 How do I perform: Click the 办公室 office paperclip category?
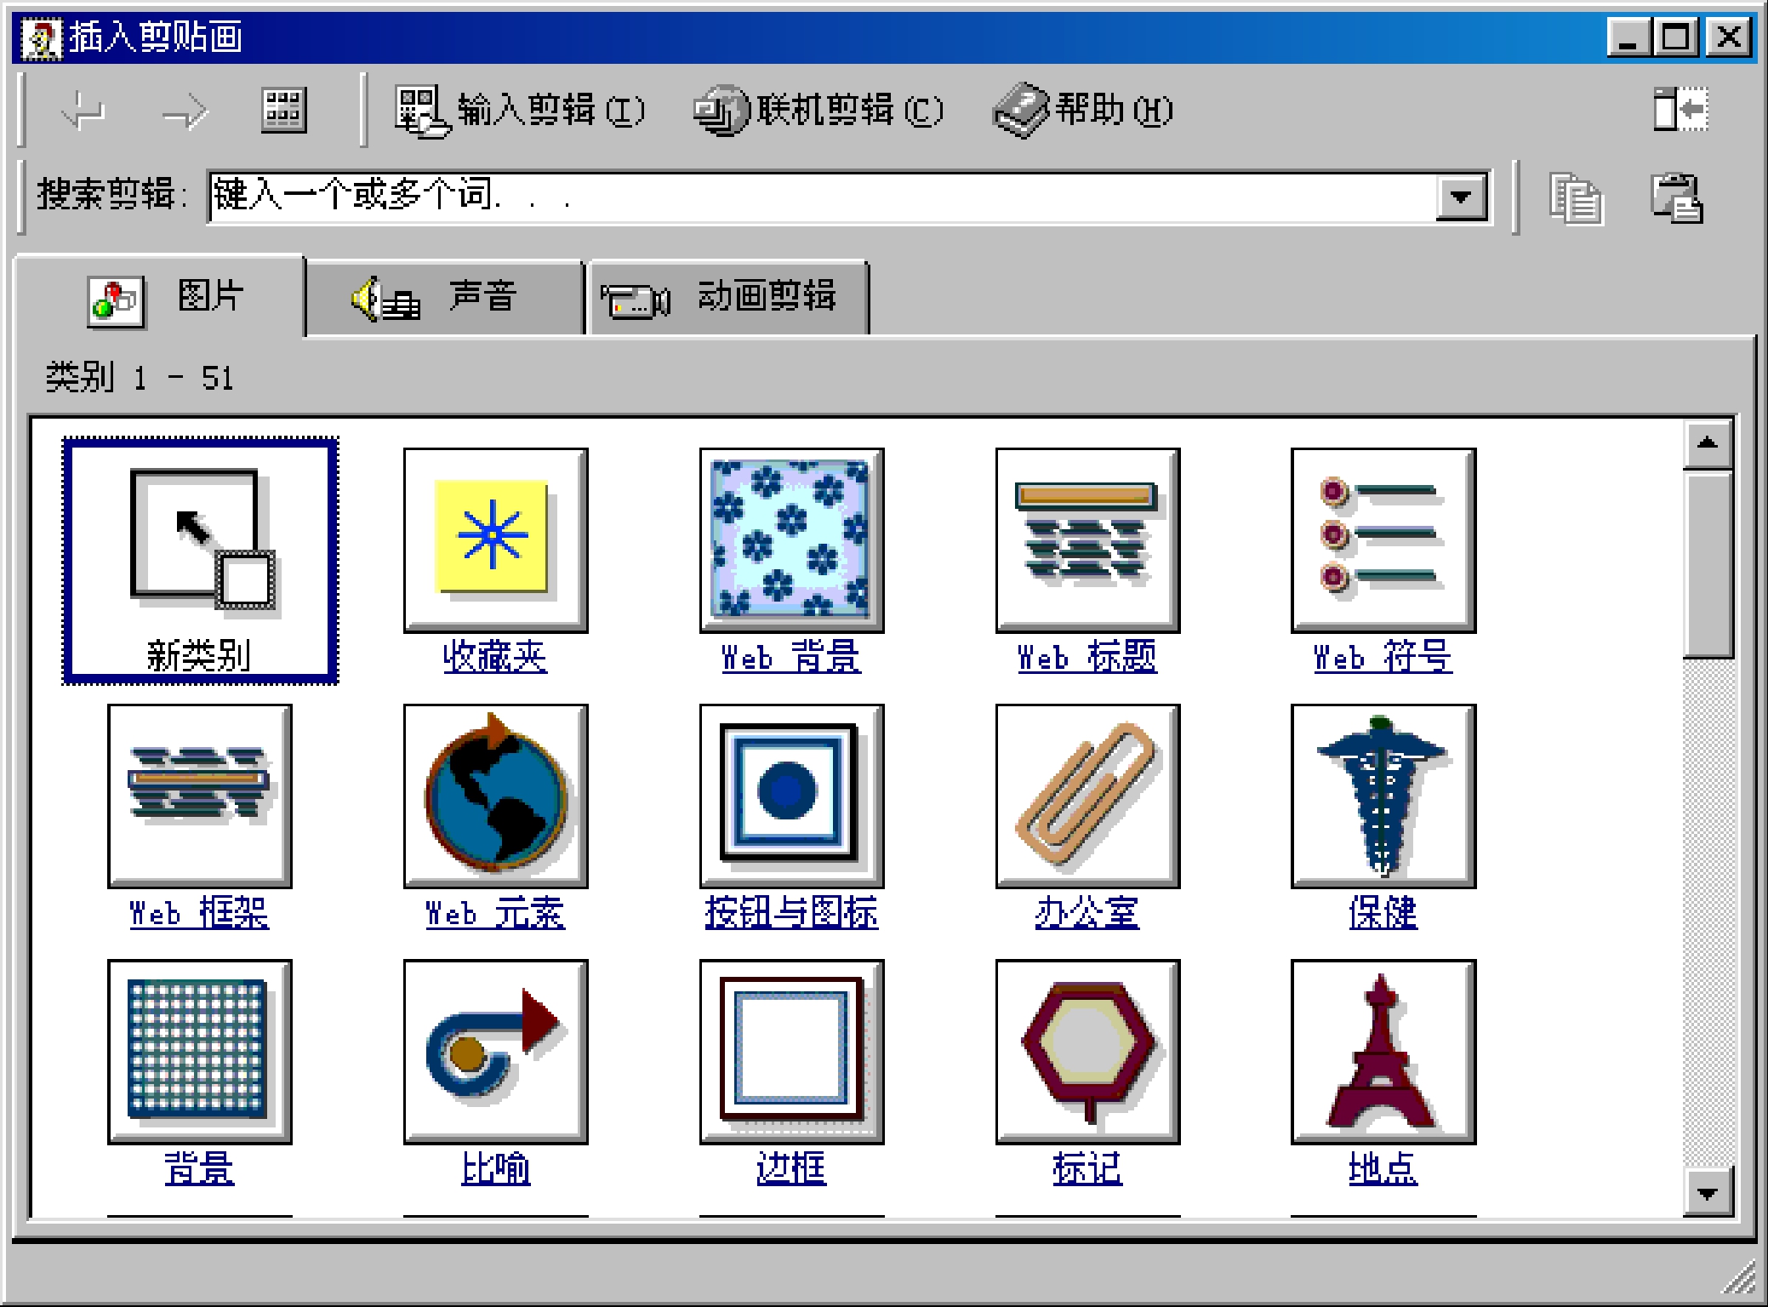(x=1086, y=797)
